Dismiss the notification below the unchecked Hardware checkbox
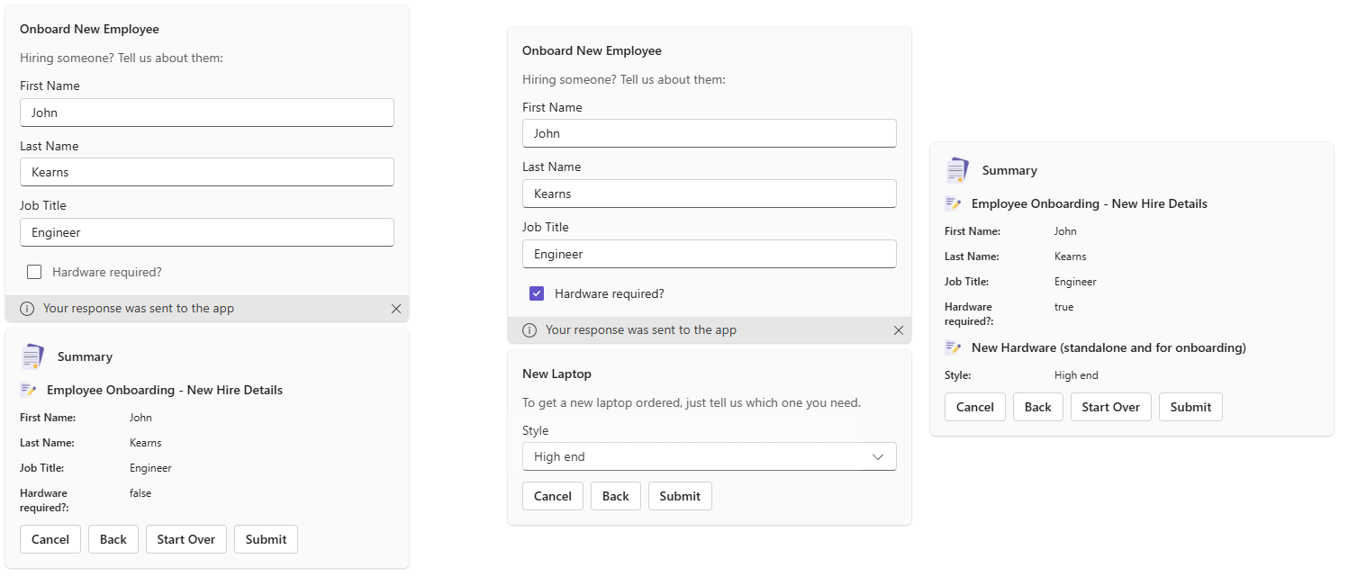This screenshot has width=1357, height=577. pos(396,309)
